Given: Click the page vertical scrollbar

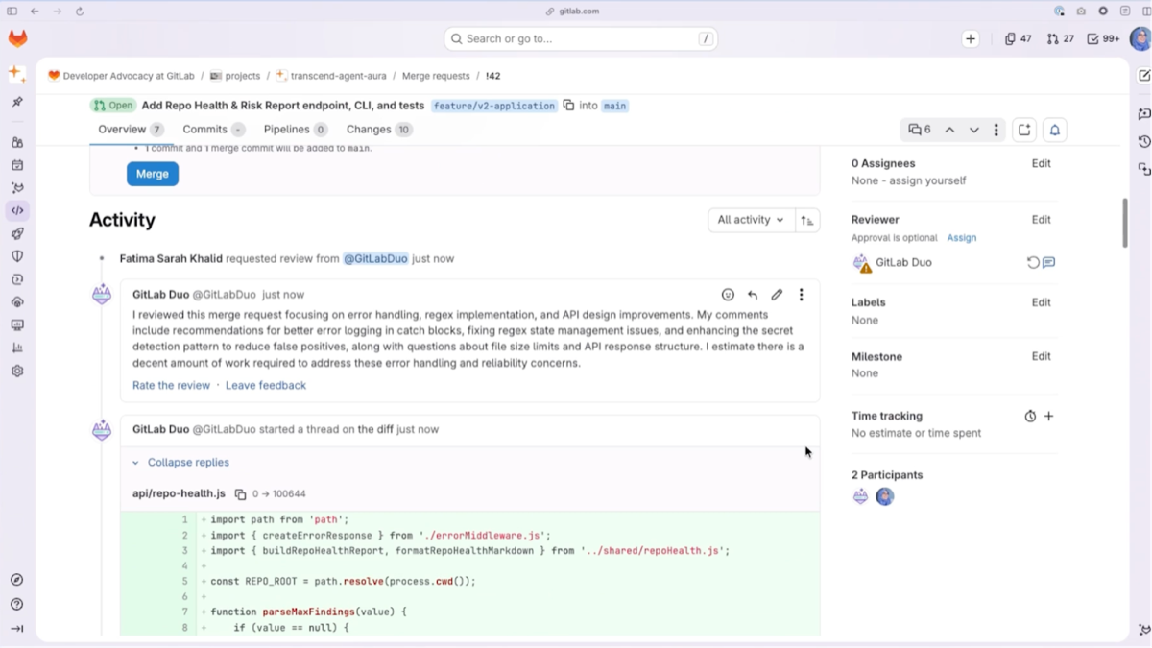Looking at the screenshot, I should [1125, 223].
